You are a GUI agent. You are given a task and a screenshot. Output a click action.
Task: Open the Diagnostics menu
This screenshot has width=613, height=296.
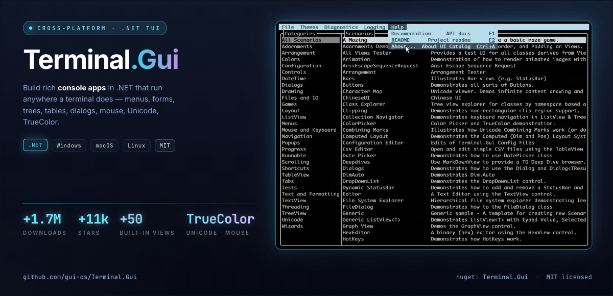(341, 27)
